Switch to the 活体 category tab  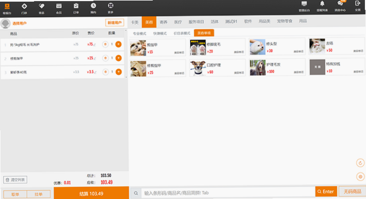pos(215,22)
